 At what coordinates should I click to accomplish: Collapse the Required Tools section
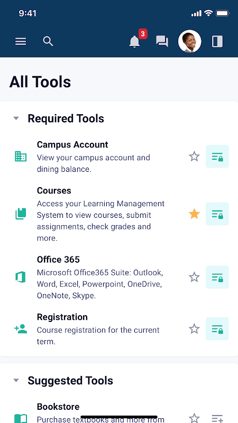(x=16, y=118)
